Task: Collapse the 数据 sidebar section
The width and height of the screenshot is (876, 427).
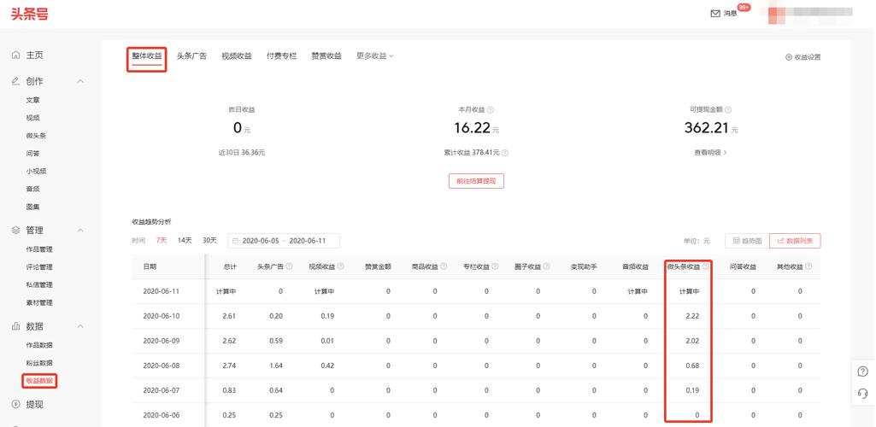Action: point(80,326)
